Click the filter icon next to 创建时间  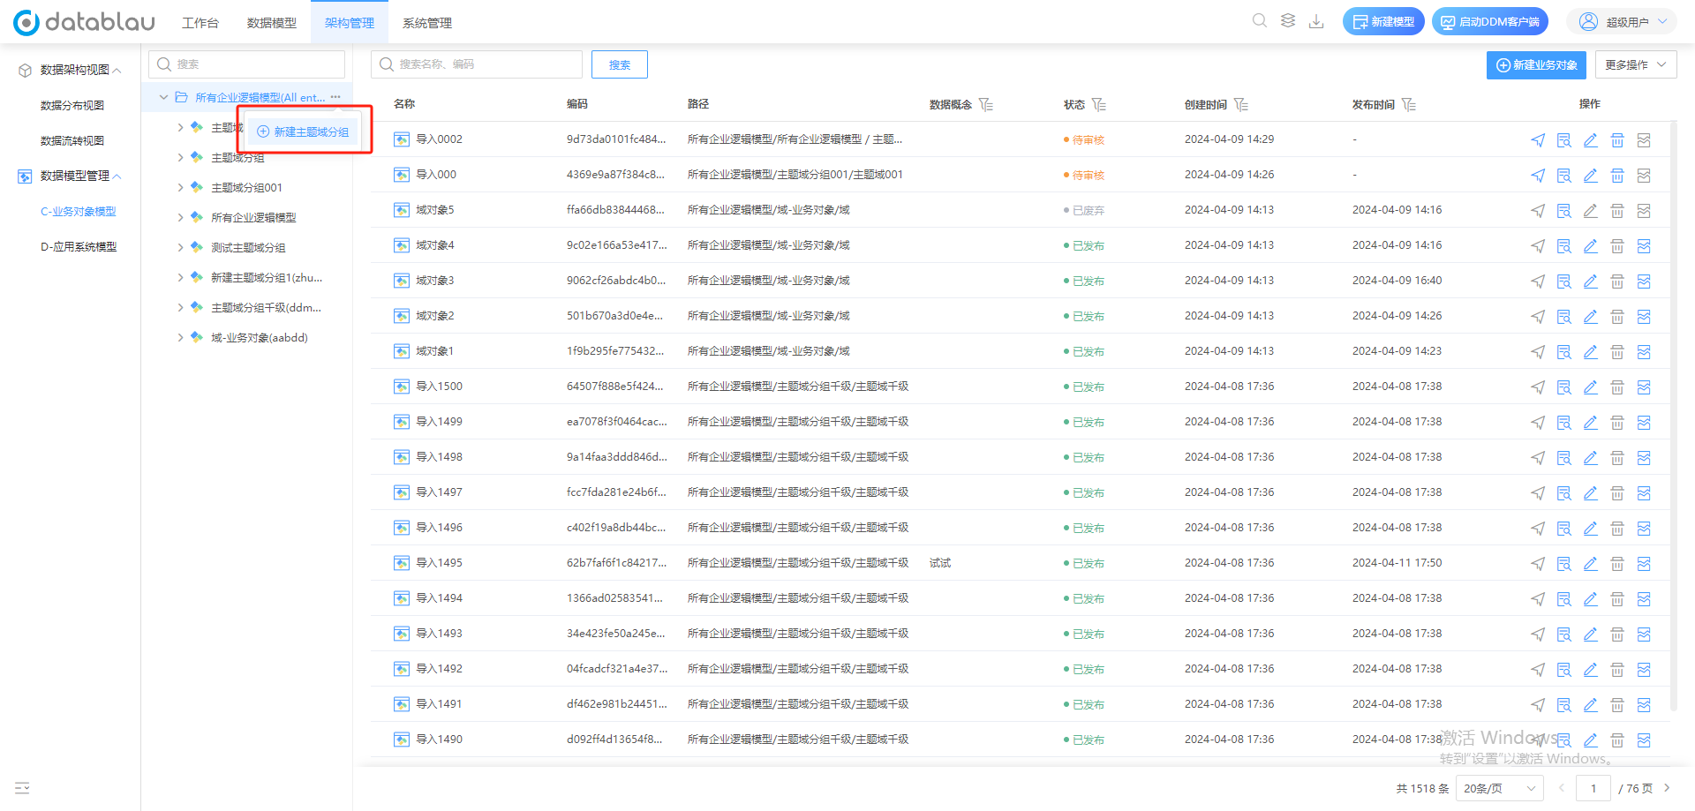pyautogui.click(x=1241, y=105)
